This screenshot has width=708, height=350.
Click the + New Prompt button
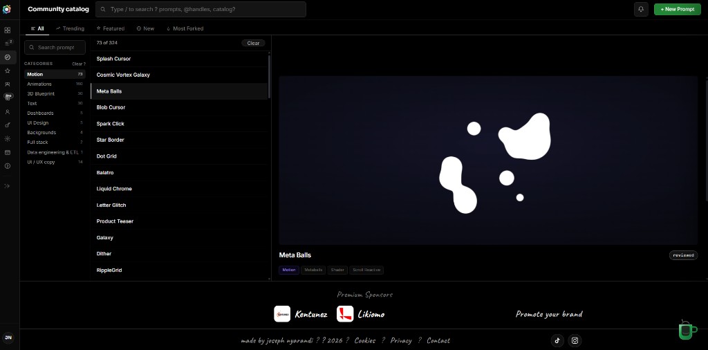pyautogui.click(x=678, y=9)
